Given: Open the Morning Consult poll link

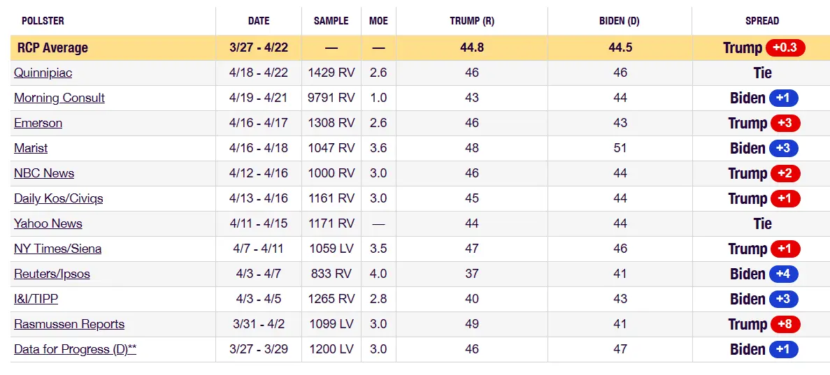Looking at the screenshot, I should (59, 98).
